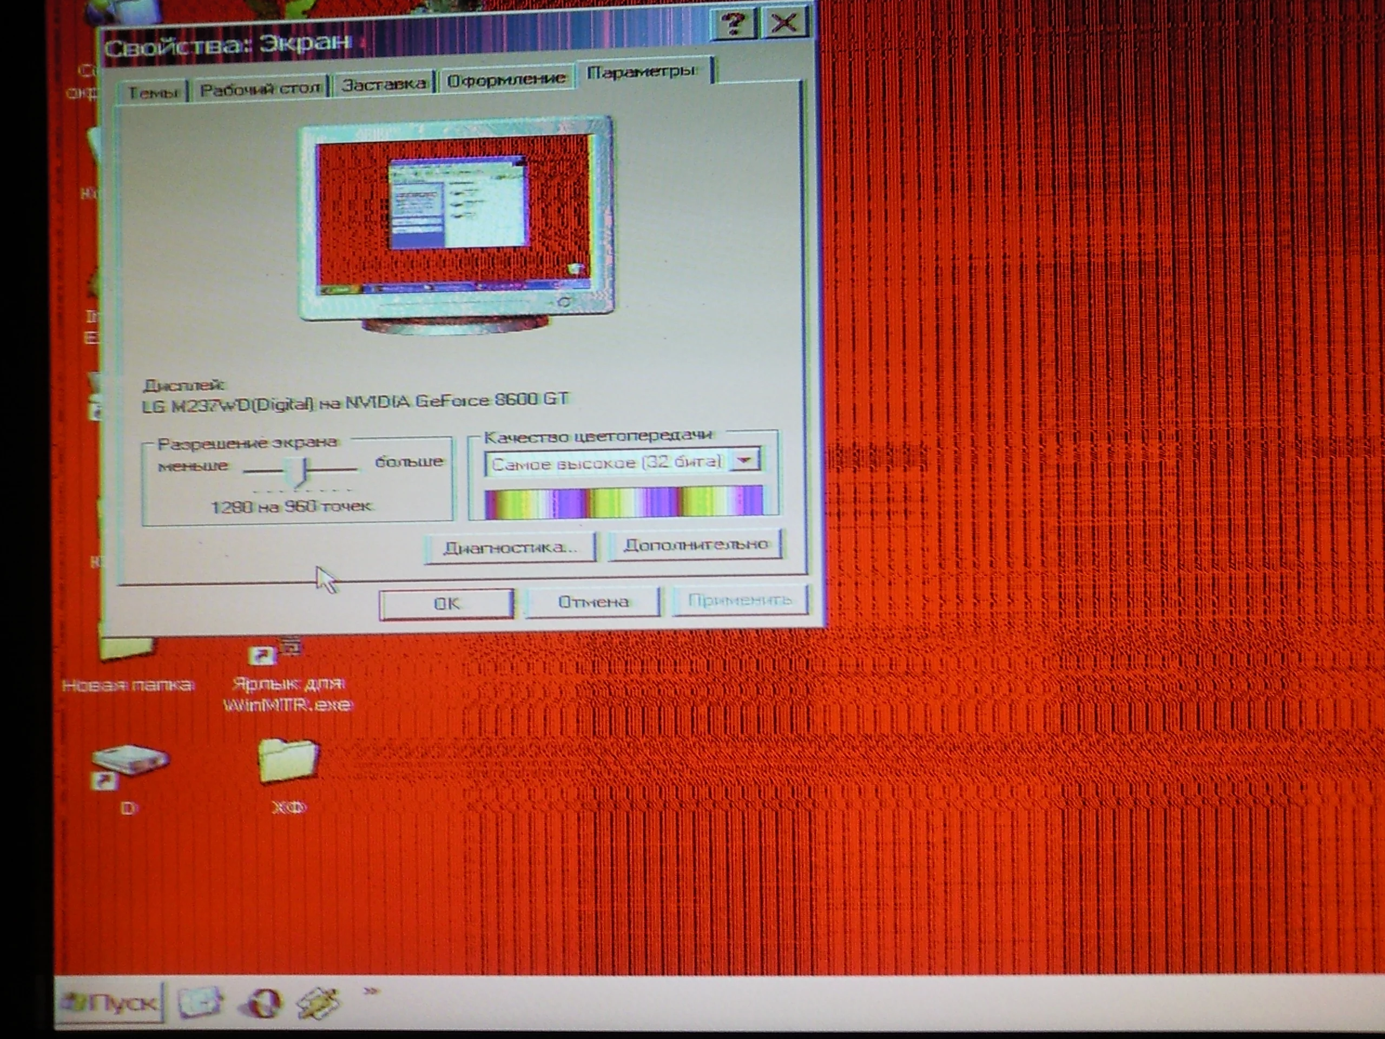
Task: Open the Новая папка folder icon
Action: (127, 648)
